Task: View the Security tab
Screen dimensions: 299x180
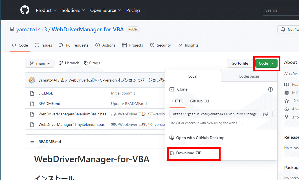Action: tap(161, 45)
